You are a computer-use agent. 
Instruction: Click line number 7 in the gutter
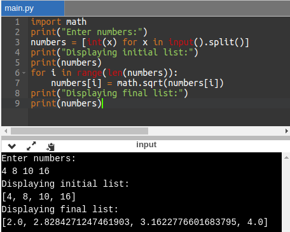click(x=17, y=83)
